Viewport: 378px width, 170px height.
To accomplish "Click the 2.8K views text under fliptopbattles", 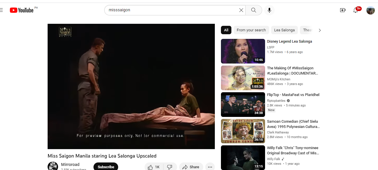I will click(274, 106).
